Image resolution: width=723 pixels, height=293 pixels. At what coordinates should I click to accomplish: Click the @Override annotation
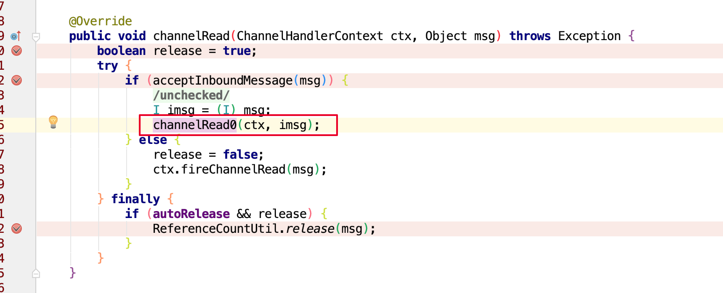point(100,21)
